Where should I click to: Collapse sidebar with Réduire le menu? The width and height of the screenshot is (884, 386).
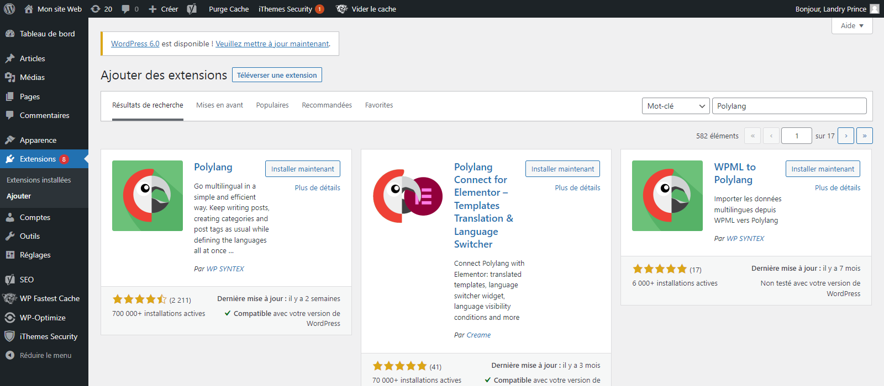point(44,355)
